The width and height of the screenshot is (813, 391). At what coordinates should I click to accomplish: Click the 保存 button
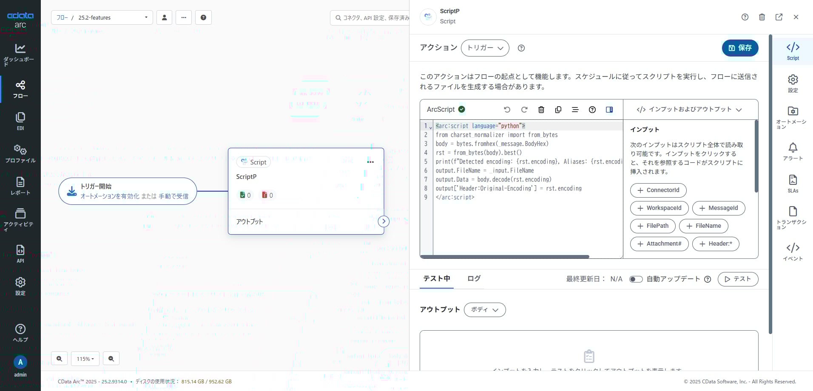739,48
